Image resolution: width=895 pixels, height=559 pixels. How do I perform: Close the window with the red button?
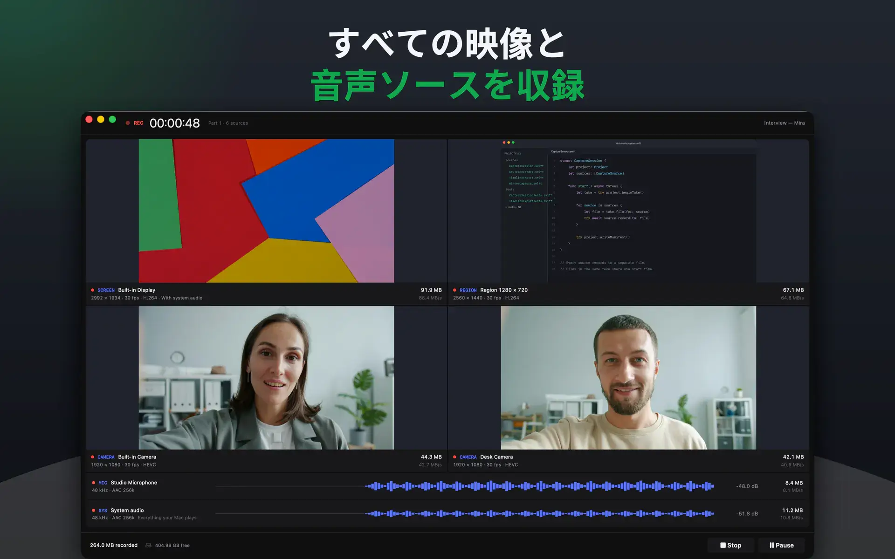point(89,119)
